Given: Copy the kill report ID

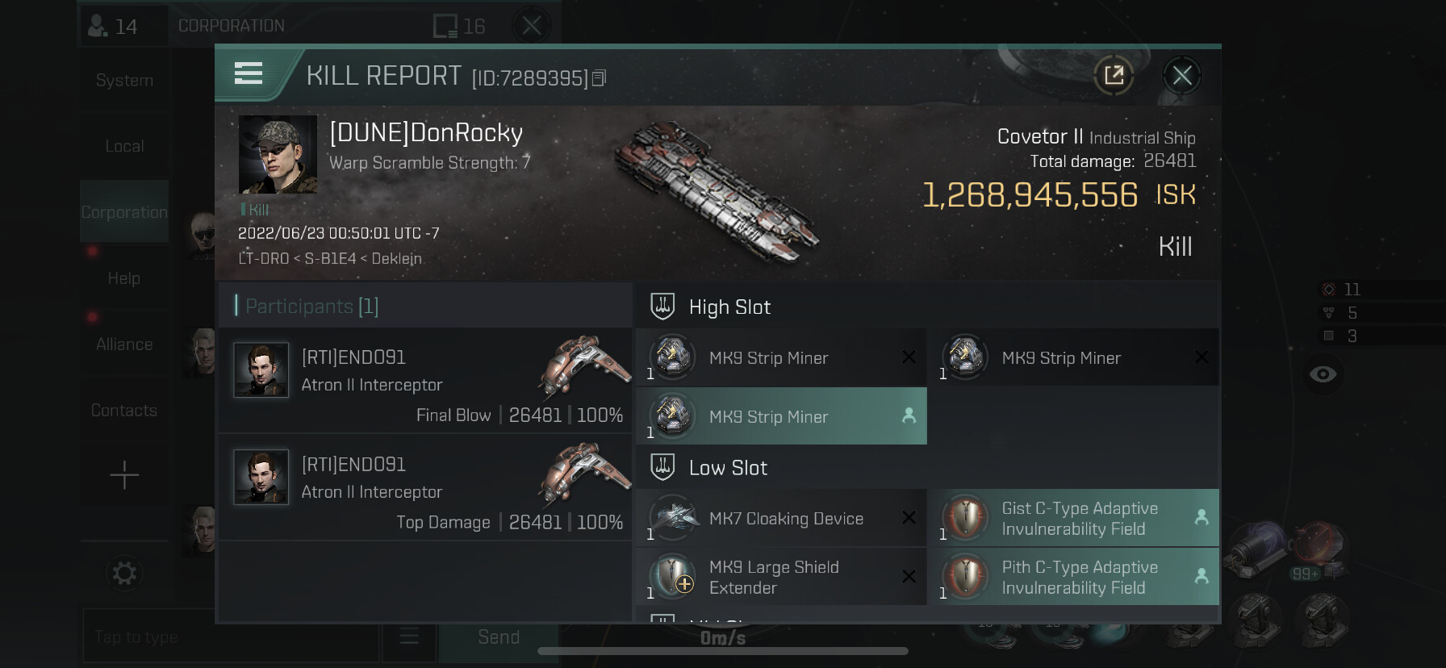Looking at the screenshot, I should point(599,78).
